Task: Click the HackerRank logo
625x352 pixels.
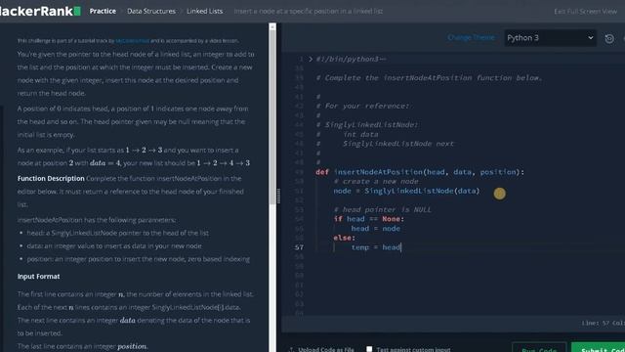Action: (40, 11)
